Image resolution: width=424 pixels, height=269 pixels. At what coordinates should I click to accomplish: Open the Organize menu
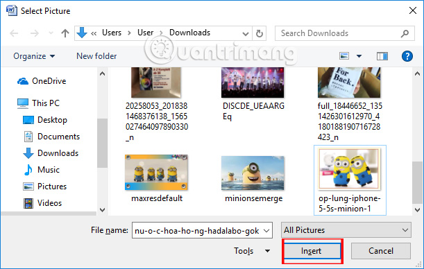34,56
